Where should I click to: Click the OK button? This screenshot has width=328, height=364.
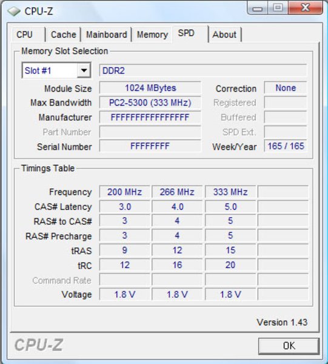tap(289, 346)
